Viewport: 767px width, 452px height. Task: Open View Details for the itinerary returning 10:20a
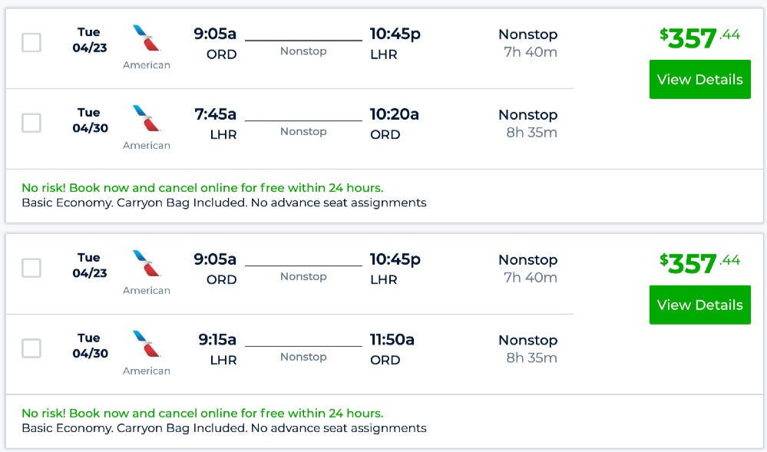(699, 79)
